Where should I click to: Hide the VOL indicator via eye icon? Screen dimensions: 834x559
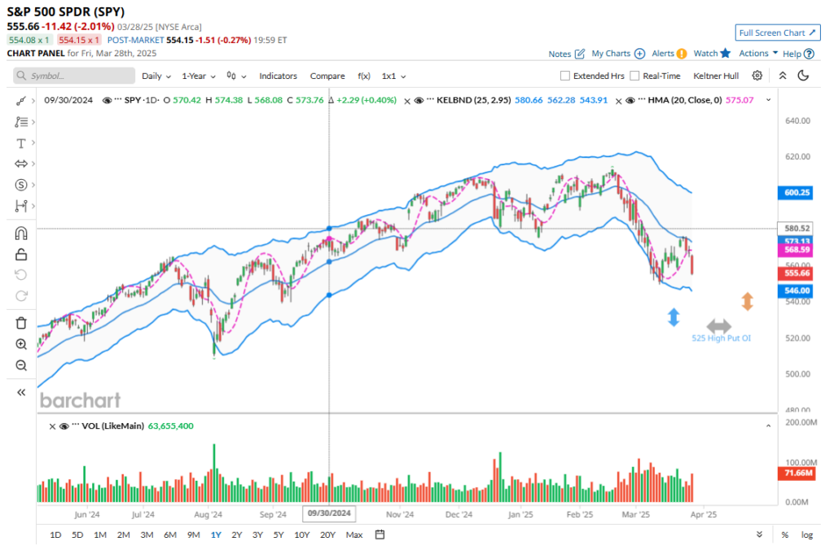[x=64, y=426]
